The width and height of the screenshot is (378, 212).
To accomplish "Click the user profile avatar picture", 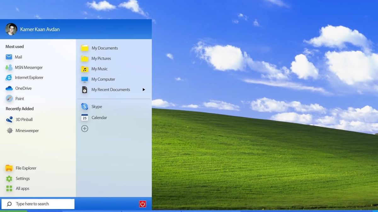I will point(11,29).
